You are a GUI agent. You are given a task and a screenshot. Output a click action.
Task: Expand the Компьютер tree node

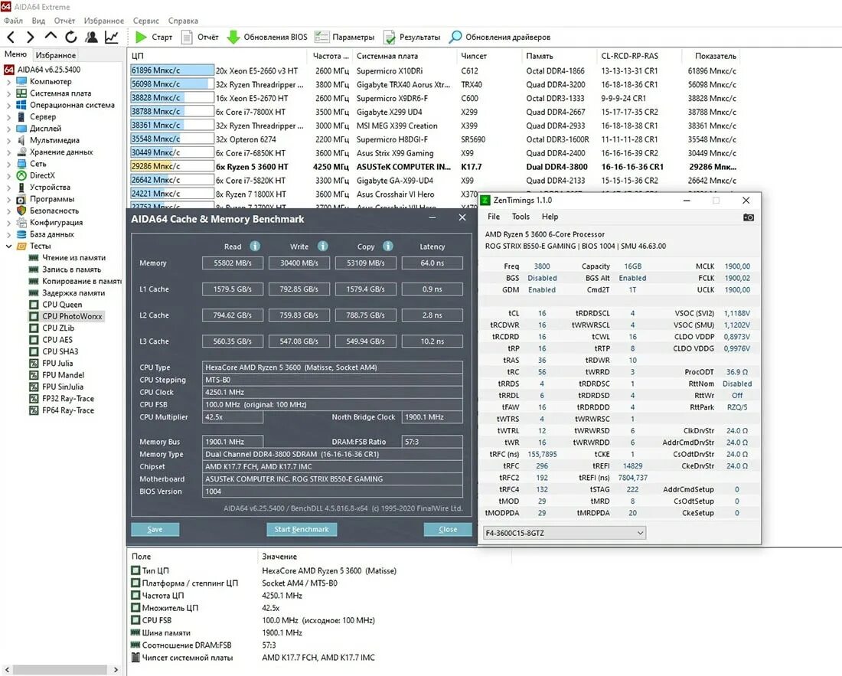pos(8,82)
